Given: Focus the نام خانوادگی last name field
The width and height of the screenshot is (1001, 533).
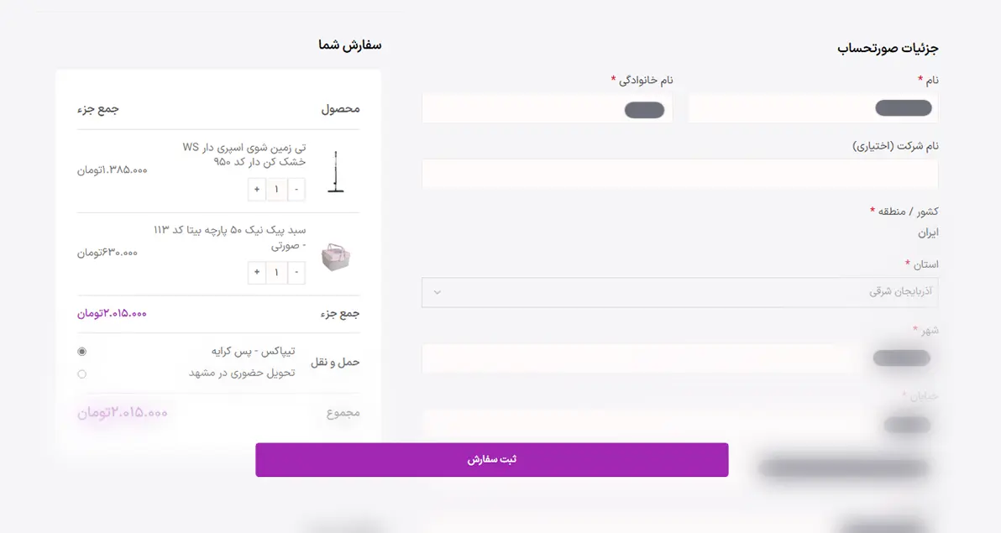Looking at the screenshot, I should [x=547, y=109].
